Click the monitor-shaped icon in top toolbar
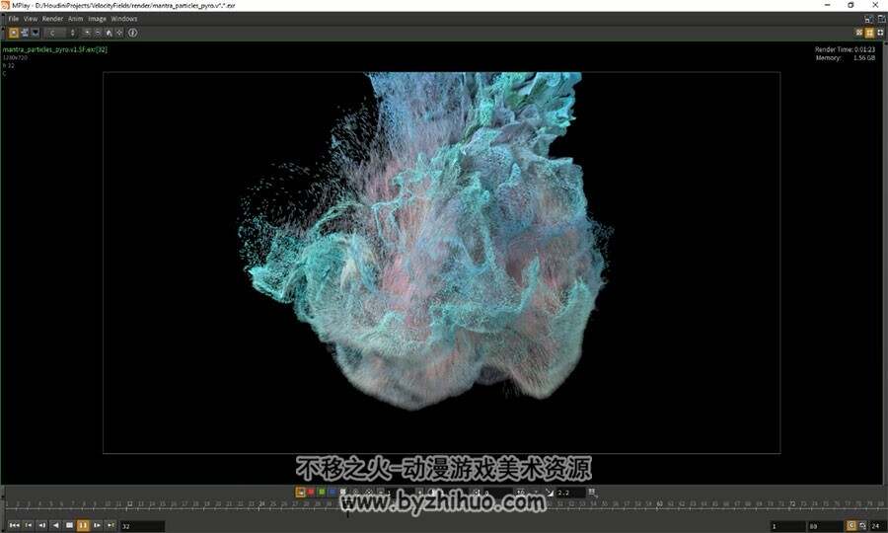Image resolution: width=888 pixels, height=533 pixels. coord(36,33)
